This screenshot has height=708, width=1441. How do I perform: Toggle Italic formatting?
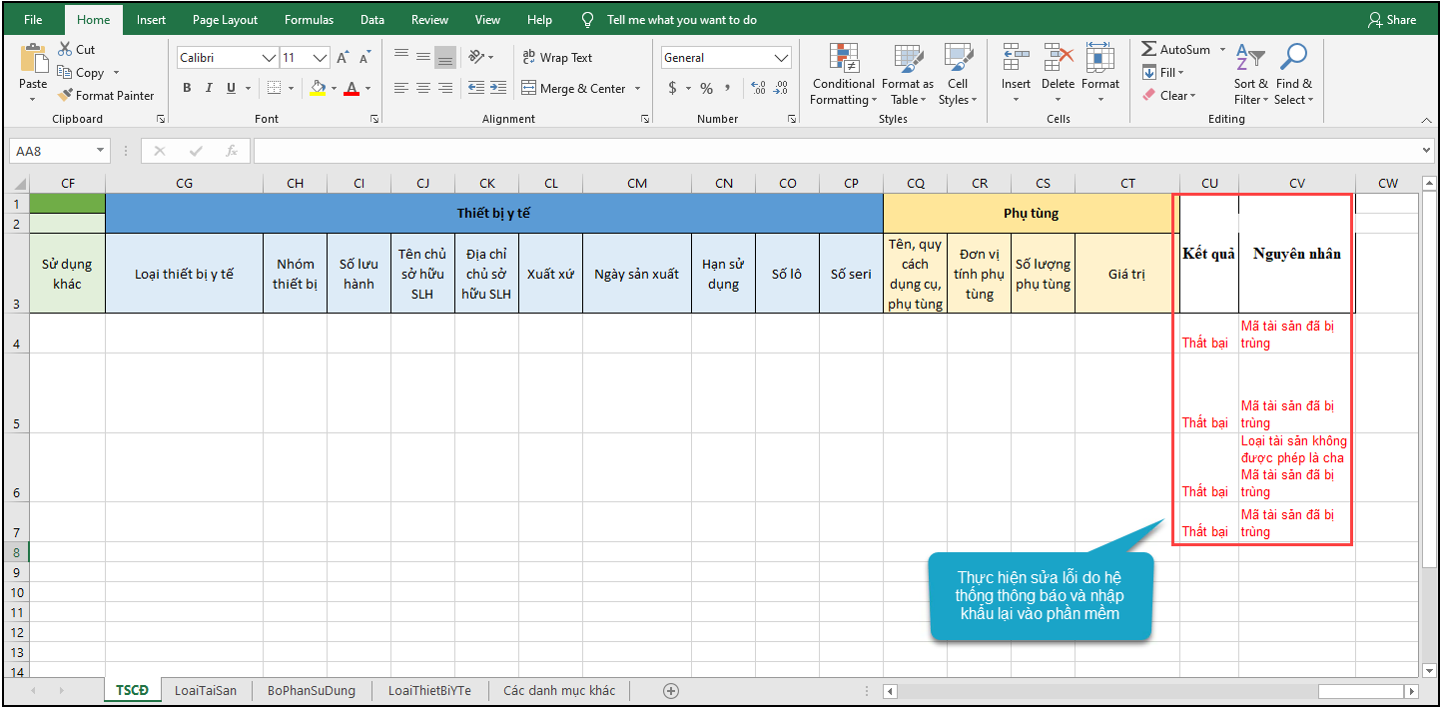tap(209, 88)
